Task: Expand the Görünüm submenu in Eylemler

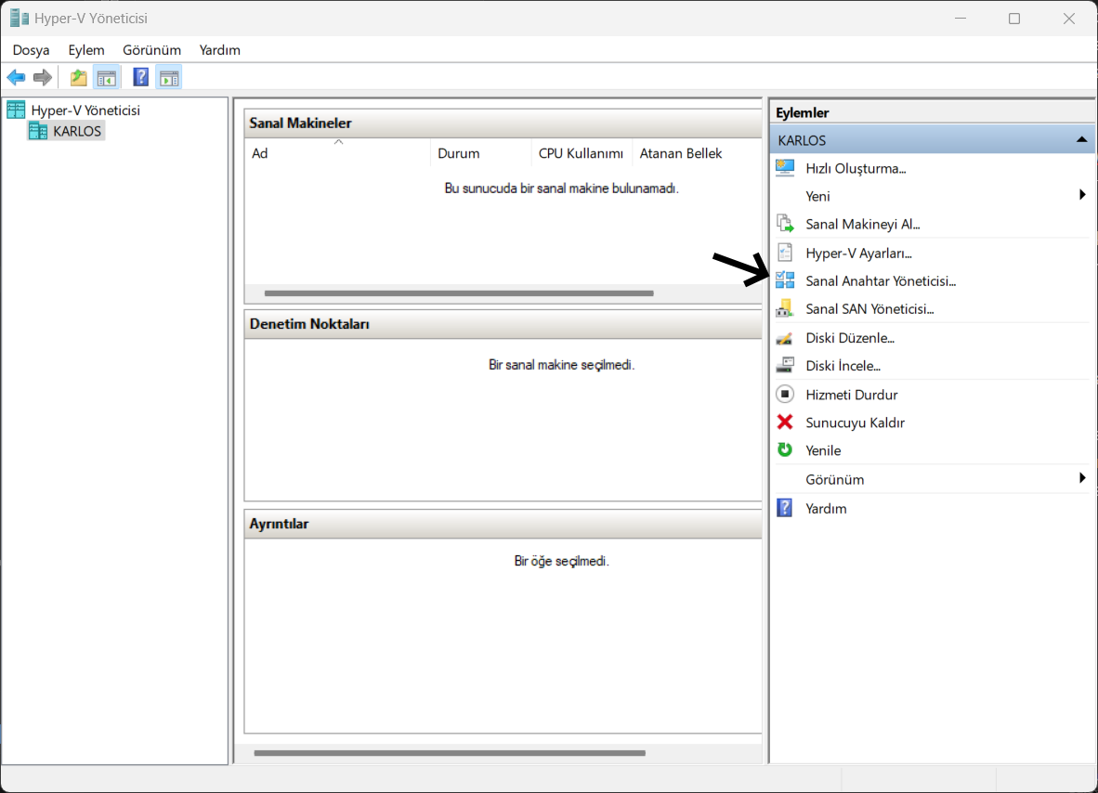Action: 1082,479
